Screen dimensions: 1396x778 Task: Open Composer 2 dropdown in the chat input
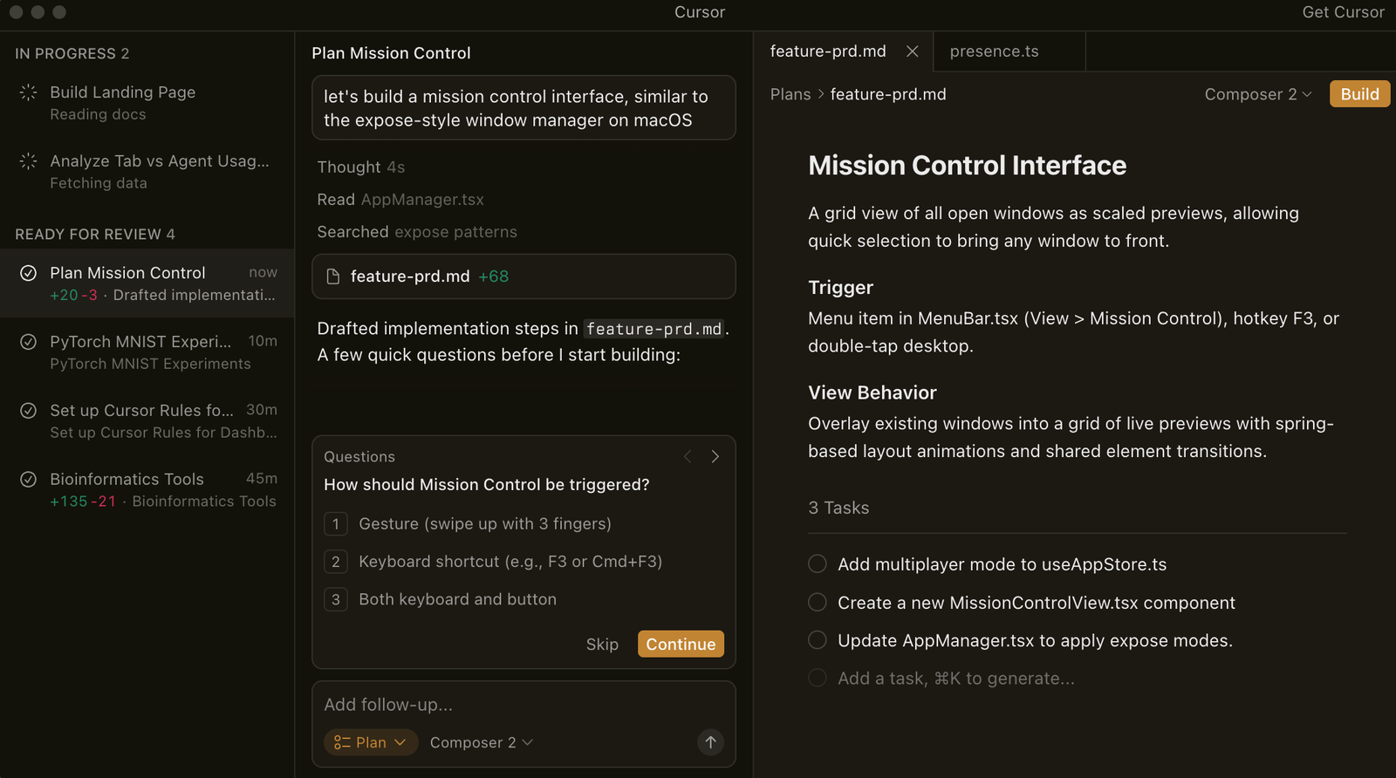click(x=481, y=742)
